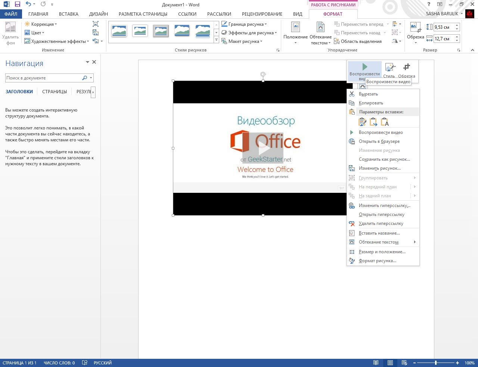
Task: Open the ФАЙЛ tab
Action: click(11, 14)
